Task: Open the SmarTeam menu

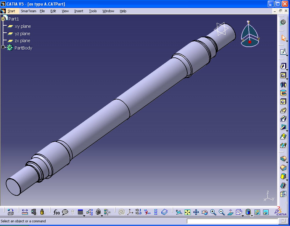Action: click(28, 11)
